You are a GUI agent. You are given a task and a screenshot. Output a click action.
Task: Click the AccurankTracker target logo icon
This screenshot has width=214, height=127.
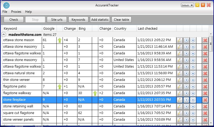pos(6,6)
